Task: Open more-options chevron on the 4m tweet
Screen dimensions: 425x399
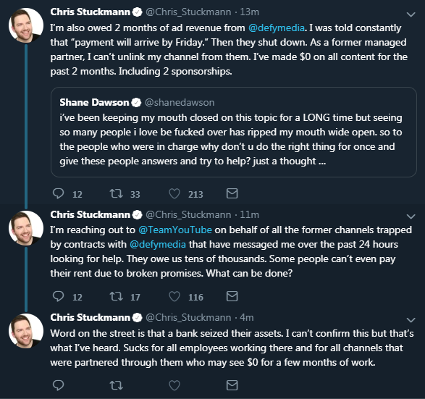Action: coord(411,320)
